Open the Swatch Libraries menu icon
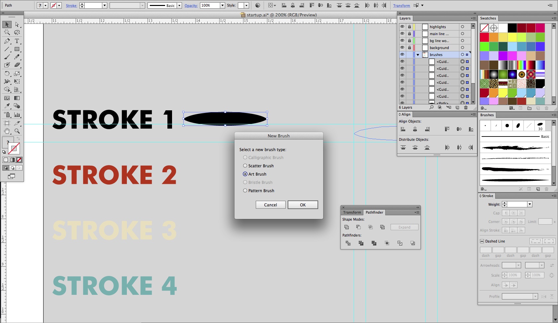 pos(484,108)
